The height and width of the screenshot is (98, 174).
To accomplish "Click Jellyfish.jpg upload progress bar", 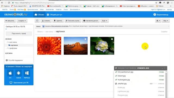I will tap(153, 84).
